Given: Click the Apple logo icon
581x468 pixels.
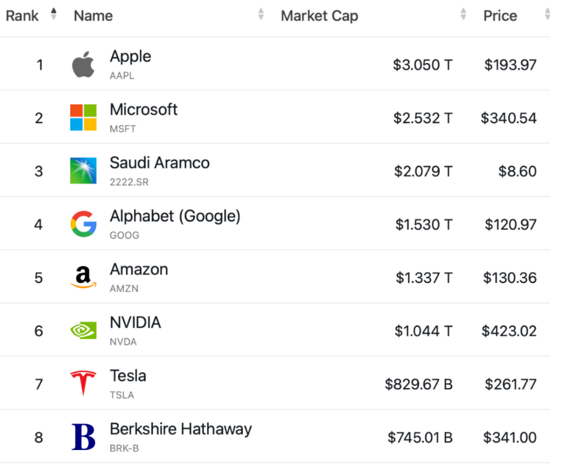Looking at the screenshot, I should pos(83,64).
